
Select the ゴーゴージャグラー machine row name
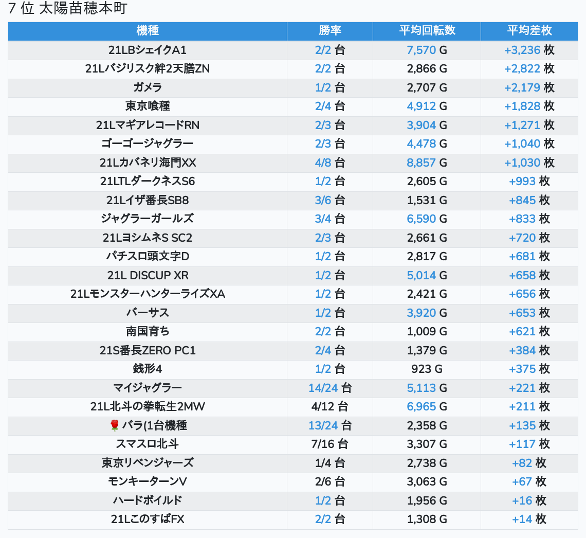tap(148, 144)
